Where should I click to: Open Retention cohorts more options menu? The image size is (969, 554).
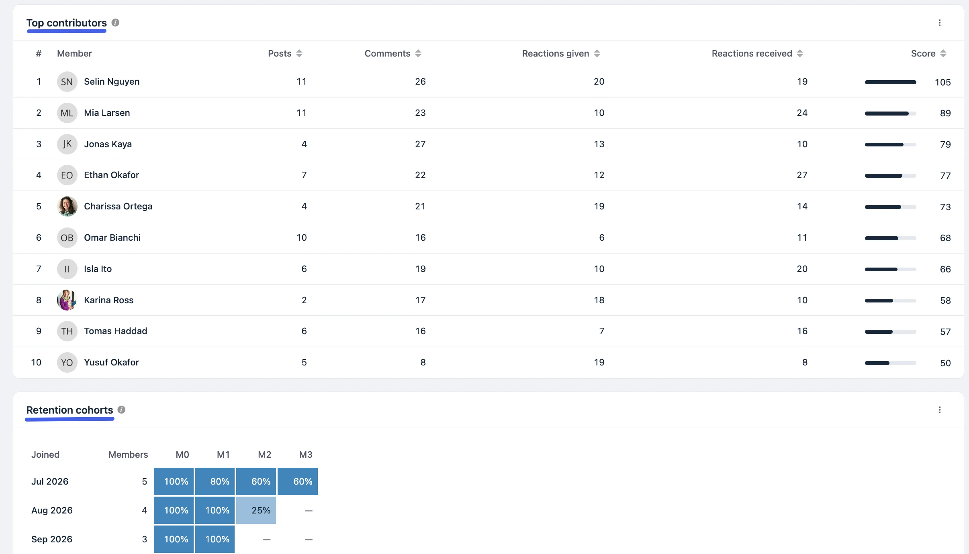pyautogui.click(x=940, y=410)
